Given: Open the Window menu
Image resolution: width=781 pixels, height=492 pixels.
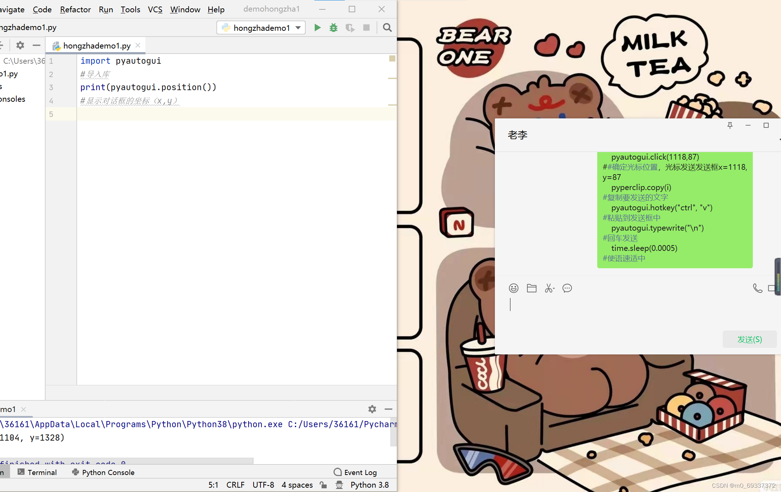Looking at the screenshot, I should (185, 9).
